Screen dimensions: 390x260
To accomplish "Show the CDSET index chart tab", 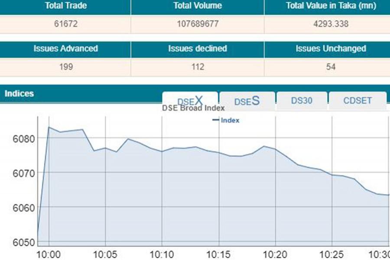I will click(357, 101).
